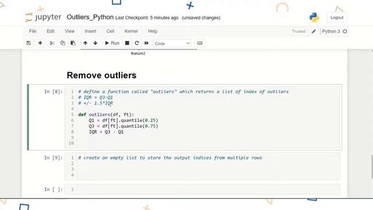The image size is (373, 210).
Task: Click the Remove outliers heading
Action: [101, 75]
